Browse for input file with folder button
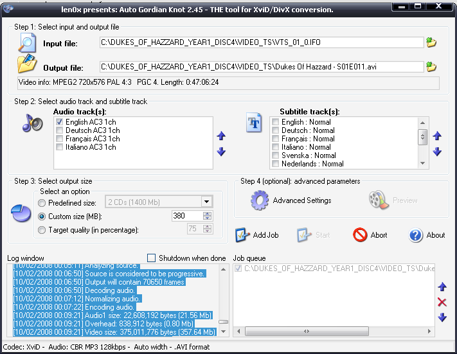 431,42
